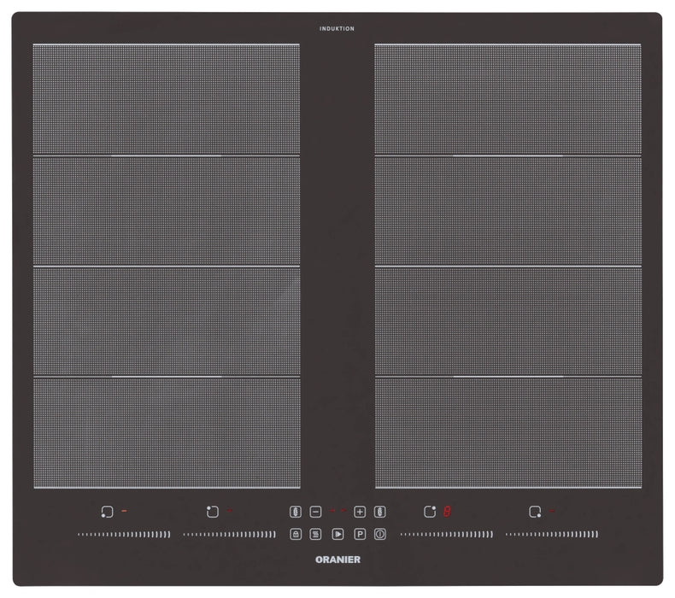
Task: Select the rear-right cooking zone icon
Action: pyautogui.click(x=430, y=512)
